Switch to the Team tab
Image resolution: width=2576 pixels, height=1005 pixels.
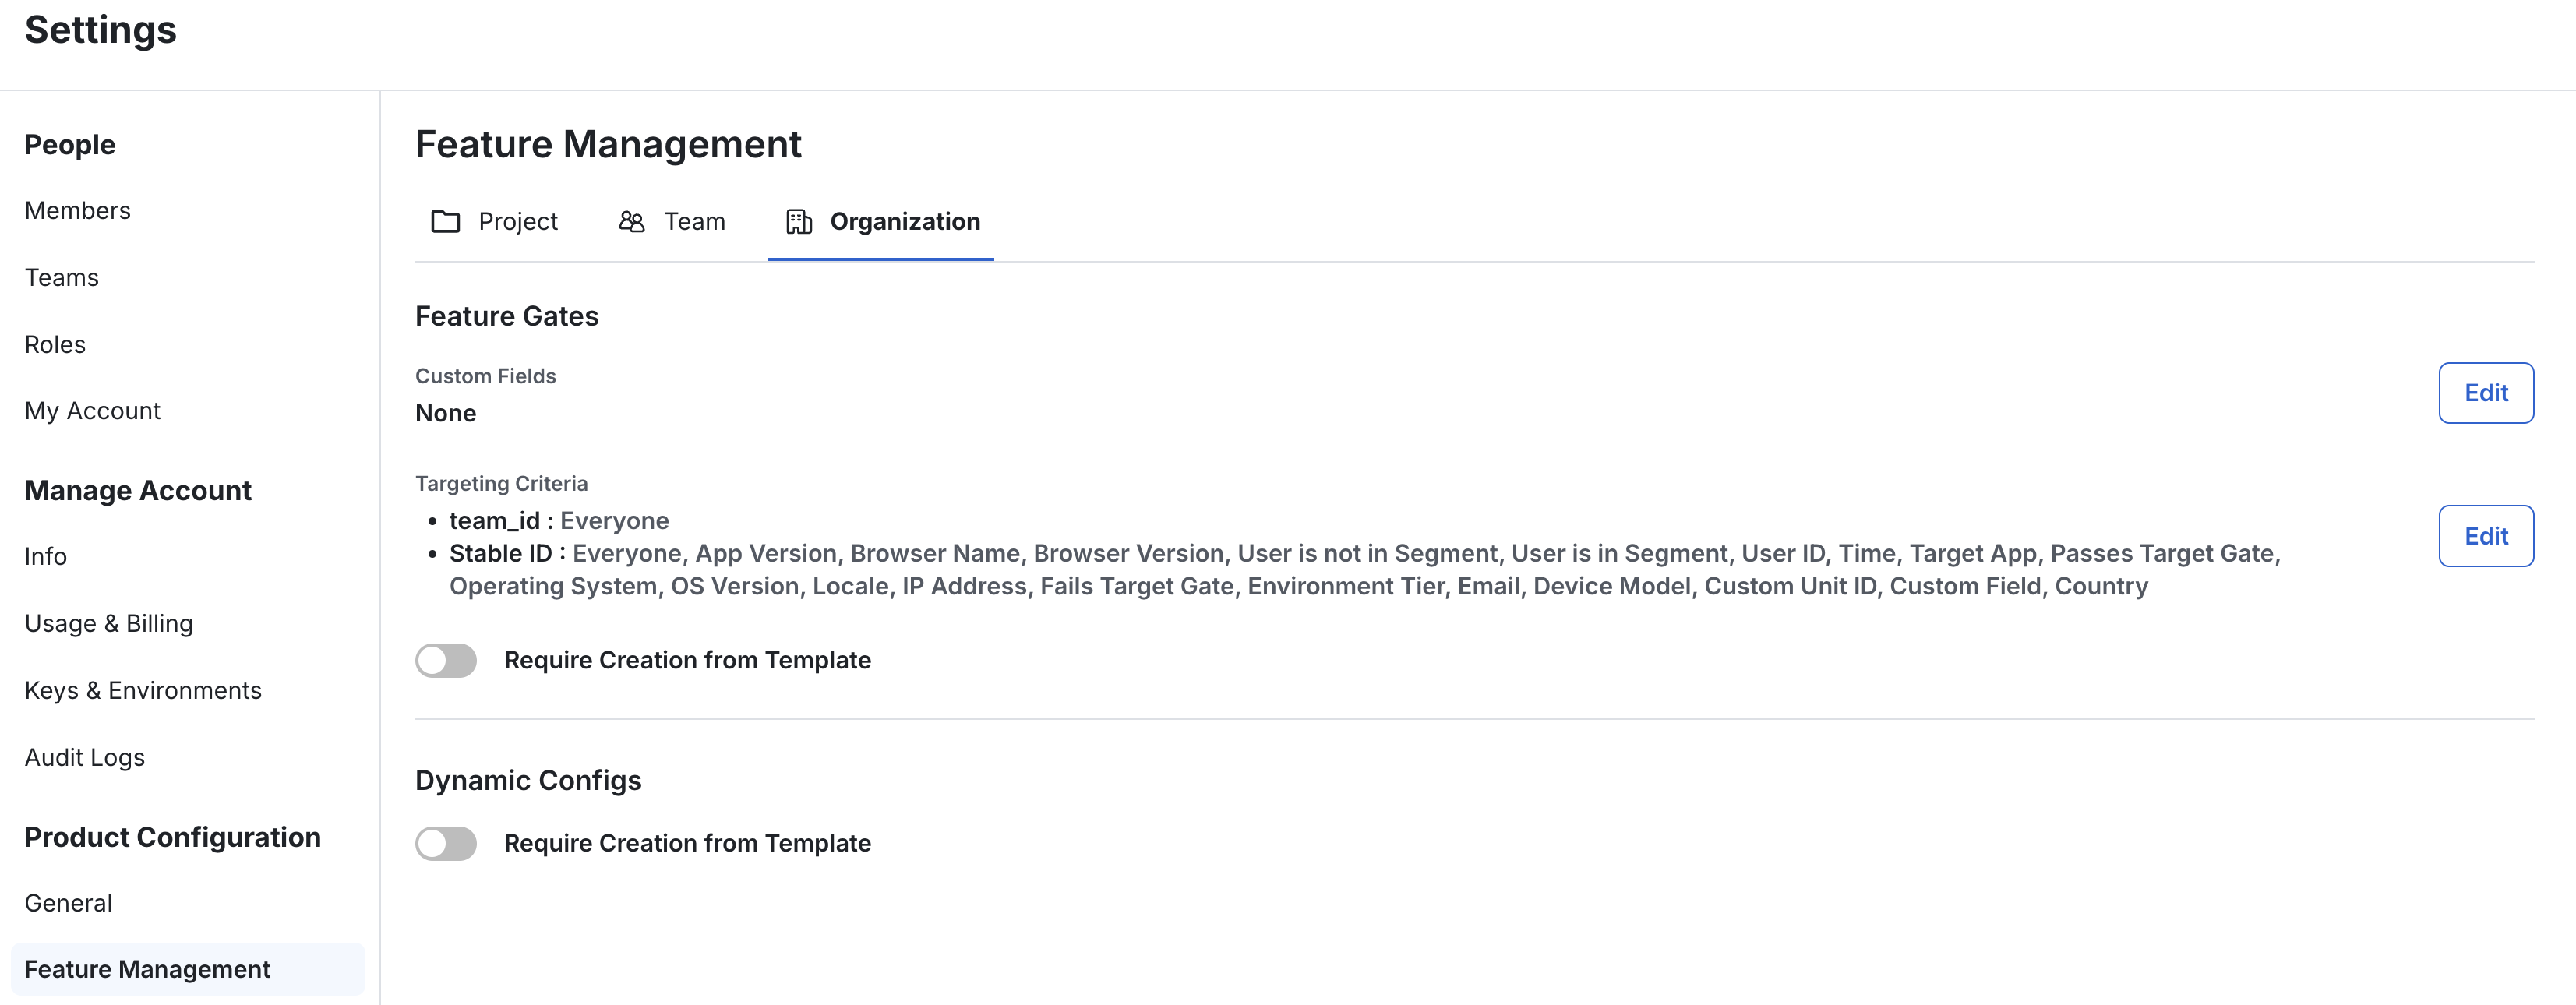694,222
